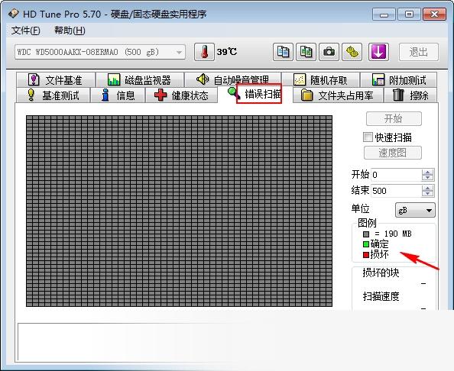Click the 开始 scan button
454x371 pixels.
click(x=394, y=118)
